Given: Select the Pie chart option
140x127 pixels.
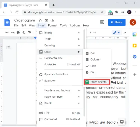Looking at the screenshot, I should [x=97, y=72].
